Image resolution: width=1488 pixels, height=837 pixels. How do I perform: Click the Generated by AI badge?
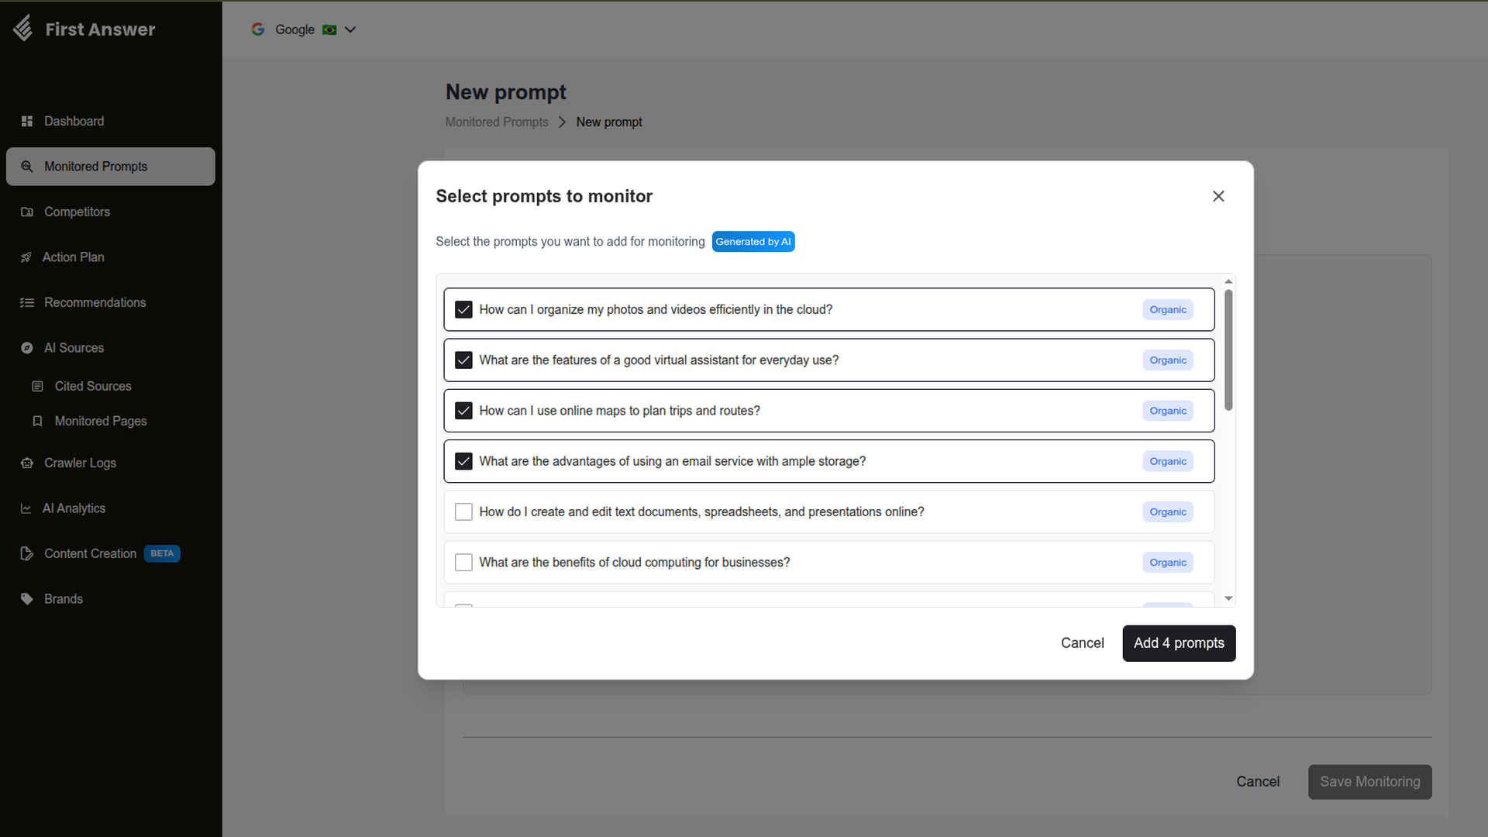(753, 242)
